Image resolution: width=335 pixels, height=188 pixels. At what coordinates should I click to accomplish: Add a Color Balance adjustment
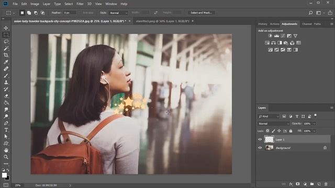tap(273, 43)
